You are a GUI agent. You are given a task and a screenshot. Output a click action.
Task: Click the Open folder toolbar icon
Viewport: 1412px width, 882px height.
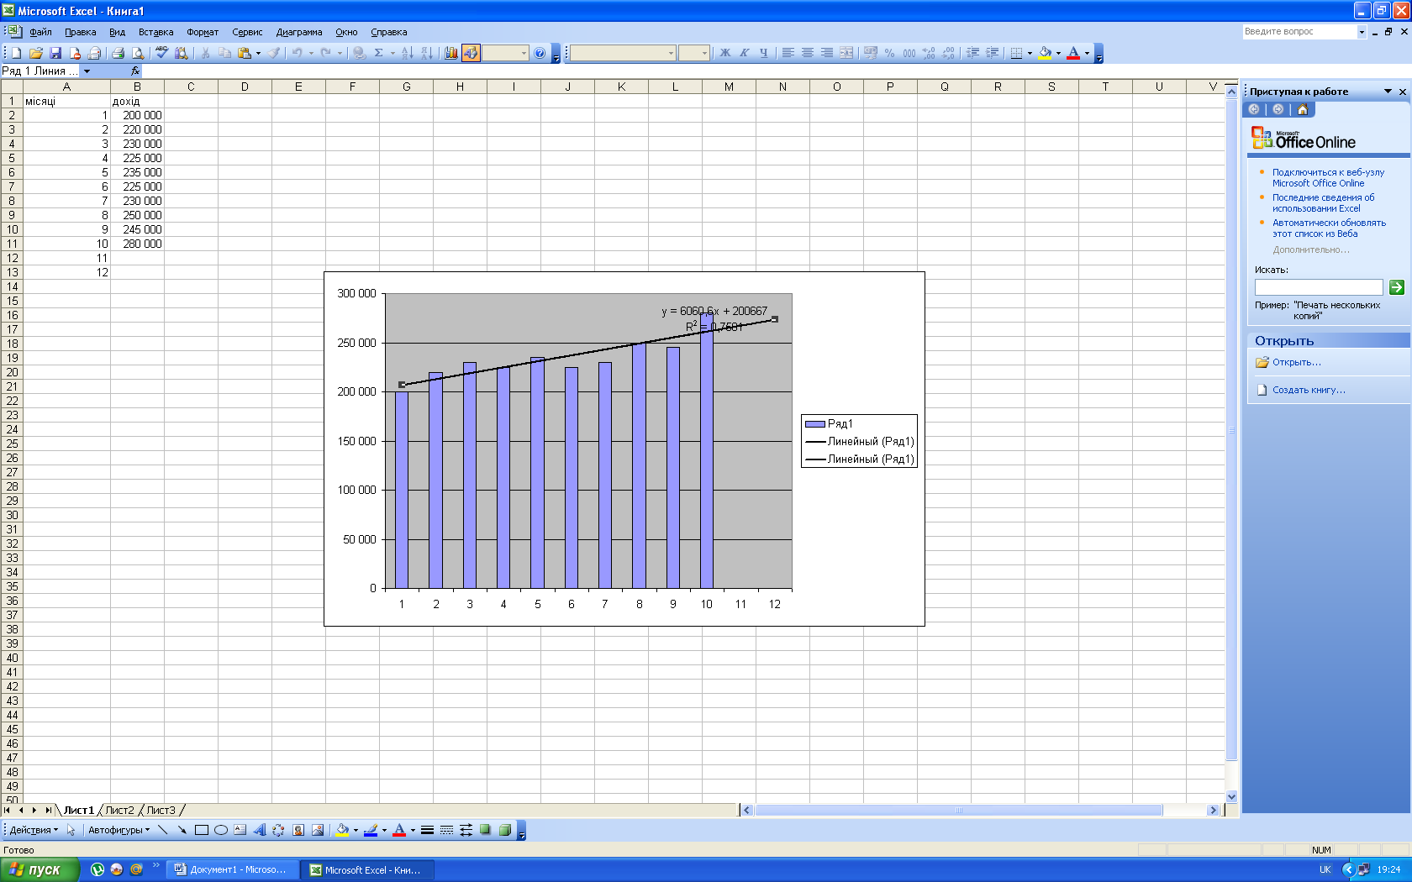coord(35,53)
